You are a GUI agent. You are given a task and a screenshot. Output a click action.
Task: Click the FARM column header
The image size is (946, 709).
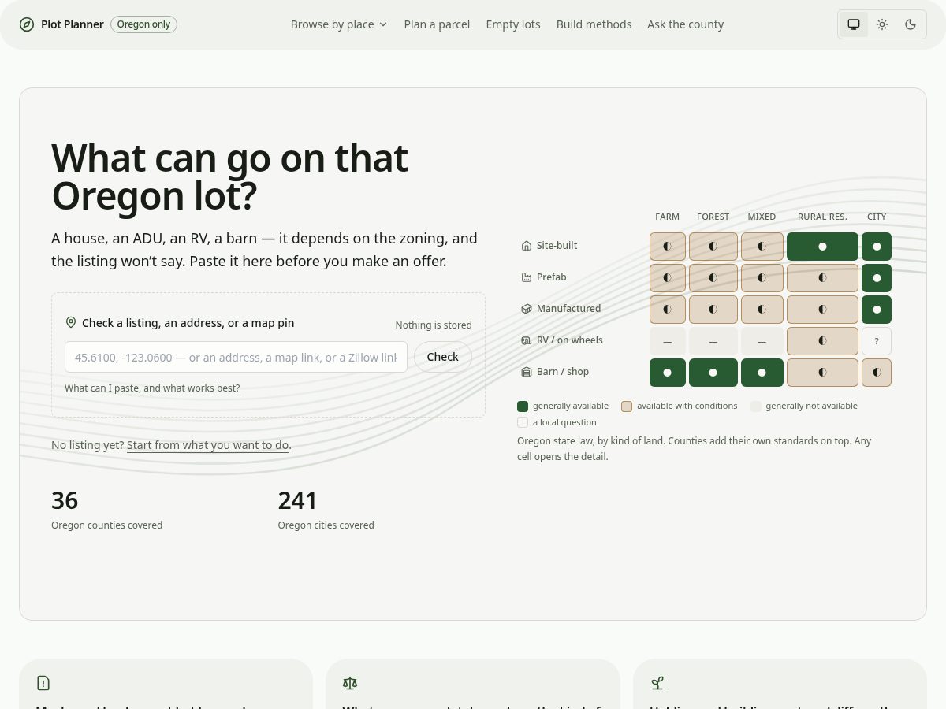pos(667,217)
